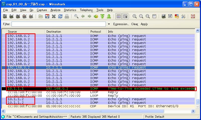This screenshot has height=120, width=201.
Task: Open the Statistics menu
Action: pyautogui.click(x=70, y=10)
